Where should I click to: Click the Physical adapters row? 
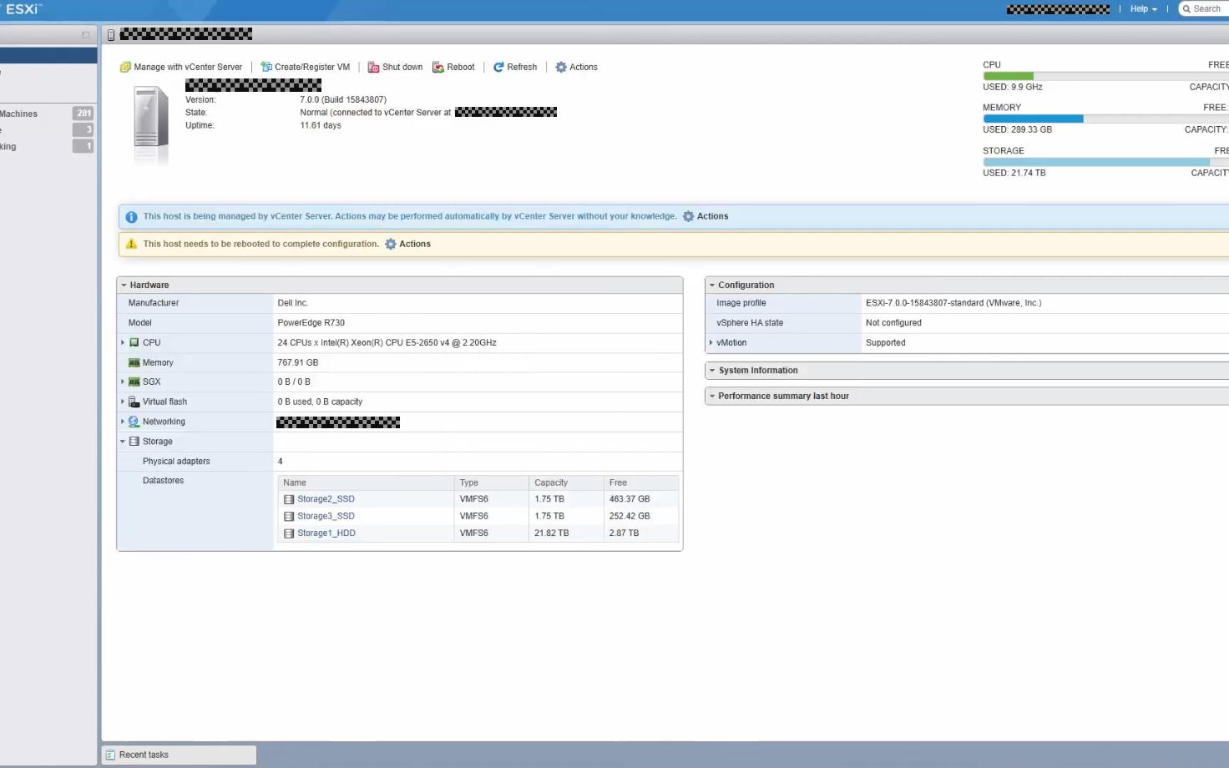coord(400,462)
